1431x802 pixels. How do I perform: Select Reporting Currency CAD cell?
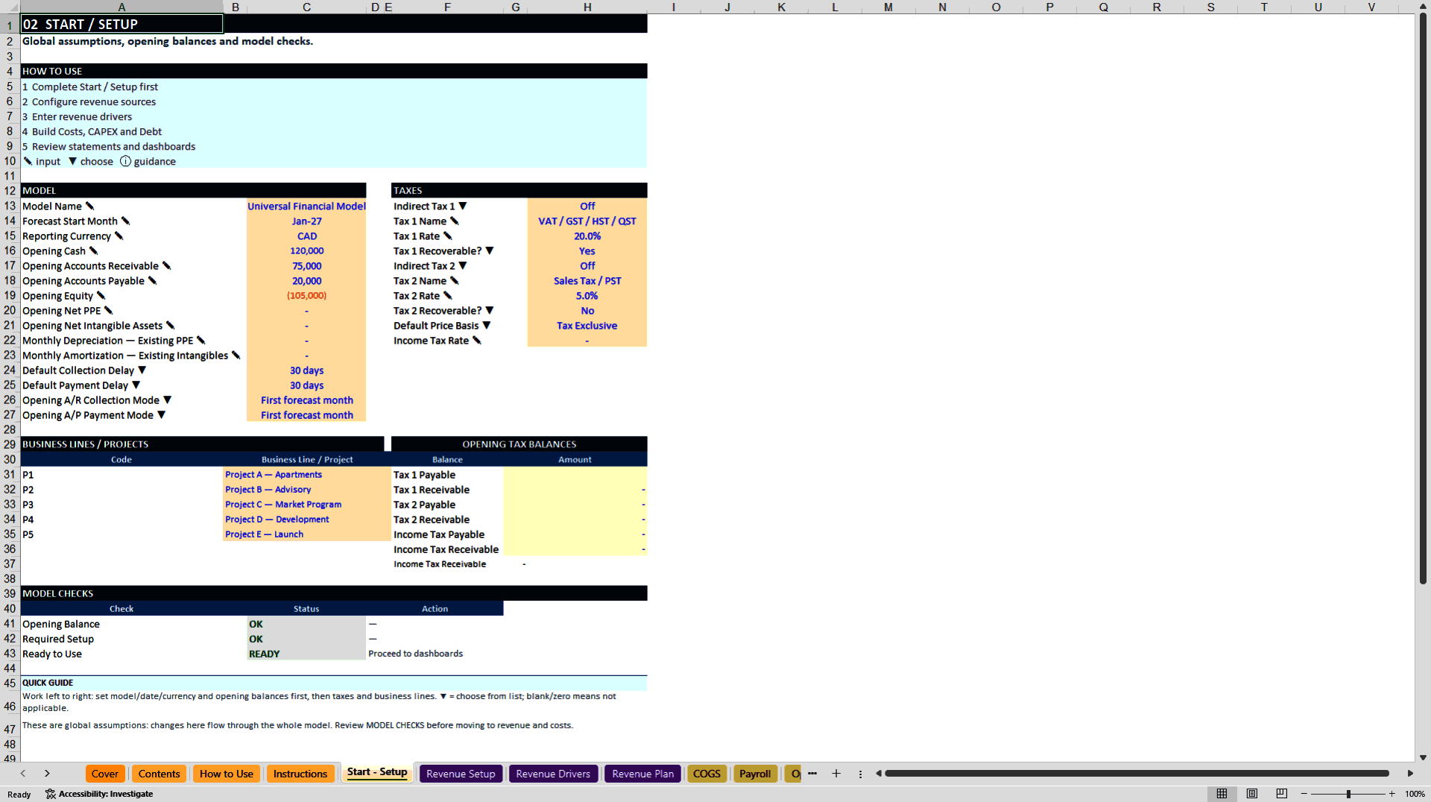tap(306, 236)
